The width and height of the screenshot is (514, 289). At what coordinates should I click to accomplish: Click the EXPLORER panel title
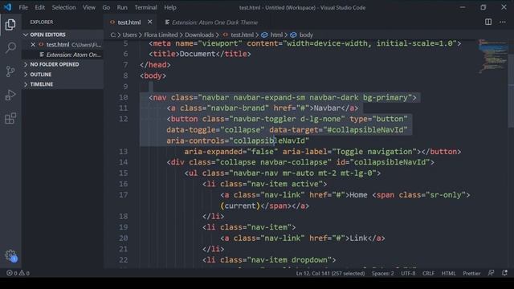[x=42, y=22]
